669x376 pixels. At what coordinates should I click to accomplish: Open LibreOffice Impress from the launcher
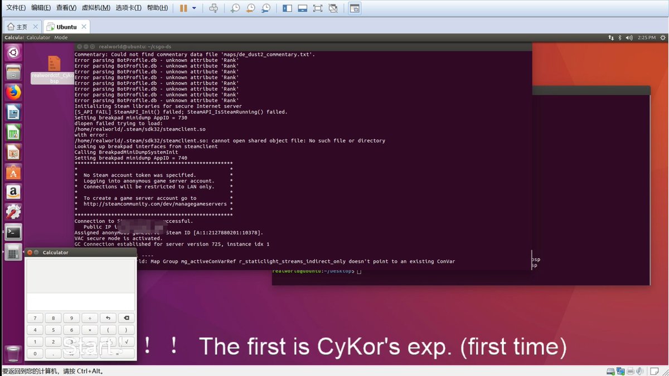point(13,152)
